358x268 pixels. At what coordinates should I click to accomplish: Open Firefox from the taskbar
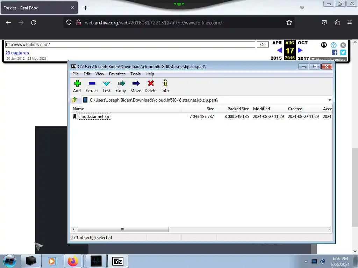pyautogui.click(x=73, y=261)
